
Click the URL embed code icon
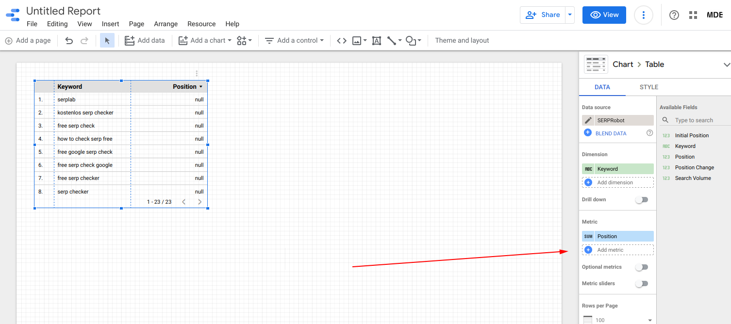pos(342,41)
